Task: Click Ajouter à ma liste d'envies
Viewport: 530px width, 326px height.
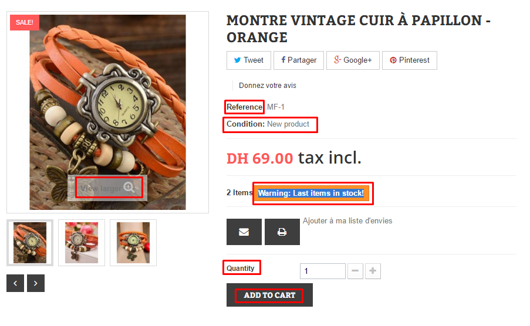Action: [x=347, y=220]
